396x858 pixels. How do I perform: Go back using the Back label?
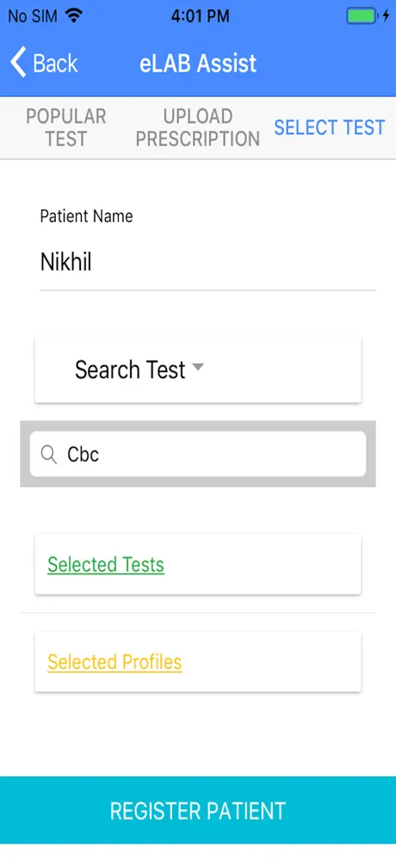(x=55, y=63)
